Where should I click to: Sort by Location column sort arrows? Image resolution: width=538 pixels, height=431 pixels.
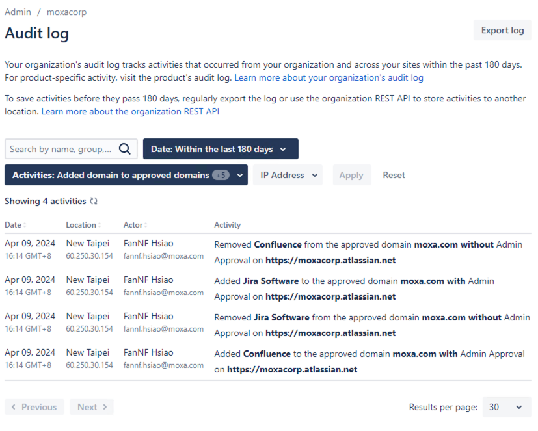click(x=100, y=225)
